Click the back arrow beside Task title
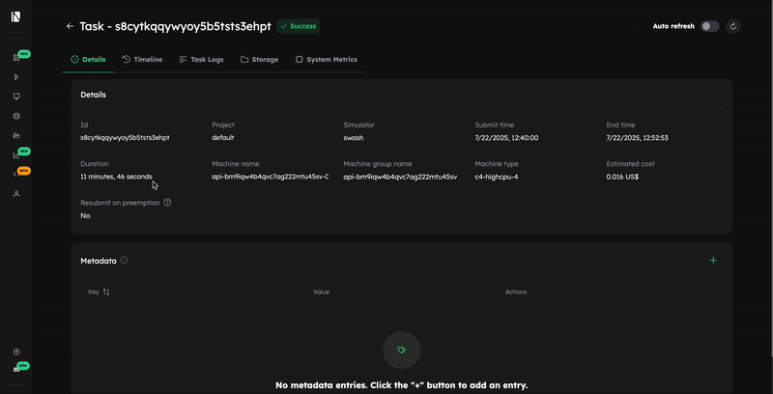The width and height of the screenshot is (773, 394). [70, 26]
